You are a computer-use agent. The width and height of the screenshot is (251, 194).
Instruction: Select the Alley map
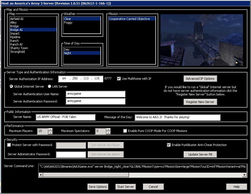[33, 22]
